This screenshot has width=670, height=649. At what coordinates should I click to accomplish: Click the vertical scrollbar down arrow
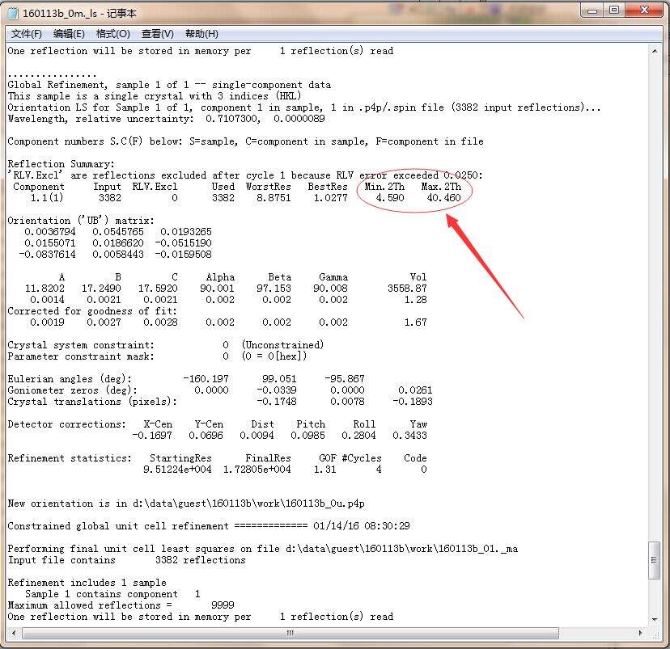click(654, 620)
